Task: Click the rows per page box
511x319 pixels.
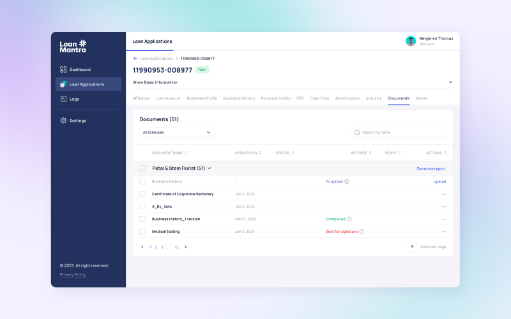Action: click(412, 247)
